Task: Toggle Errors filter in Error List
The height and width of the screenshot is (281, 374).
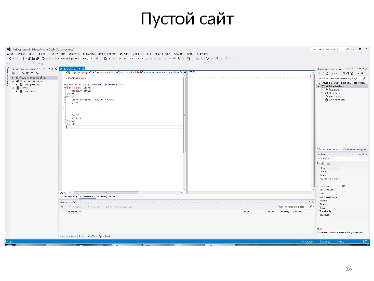Action: (75, 207)
